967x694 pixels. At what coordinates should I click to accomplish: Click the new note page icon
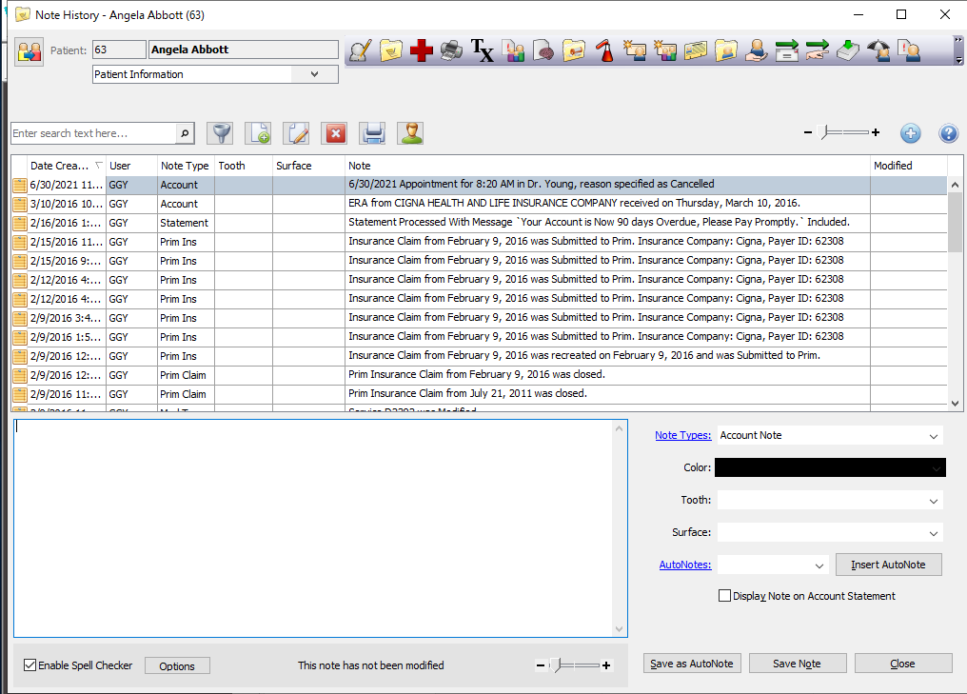[x=258, y=133]
